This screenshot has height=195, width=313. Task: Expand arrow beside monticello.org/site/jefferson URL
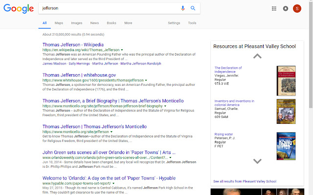pyautogui.click(x=112, y=132)
